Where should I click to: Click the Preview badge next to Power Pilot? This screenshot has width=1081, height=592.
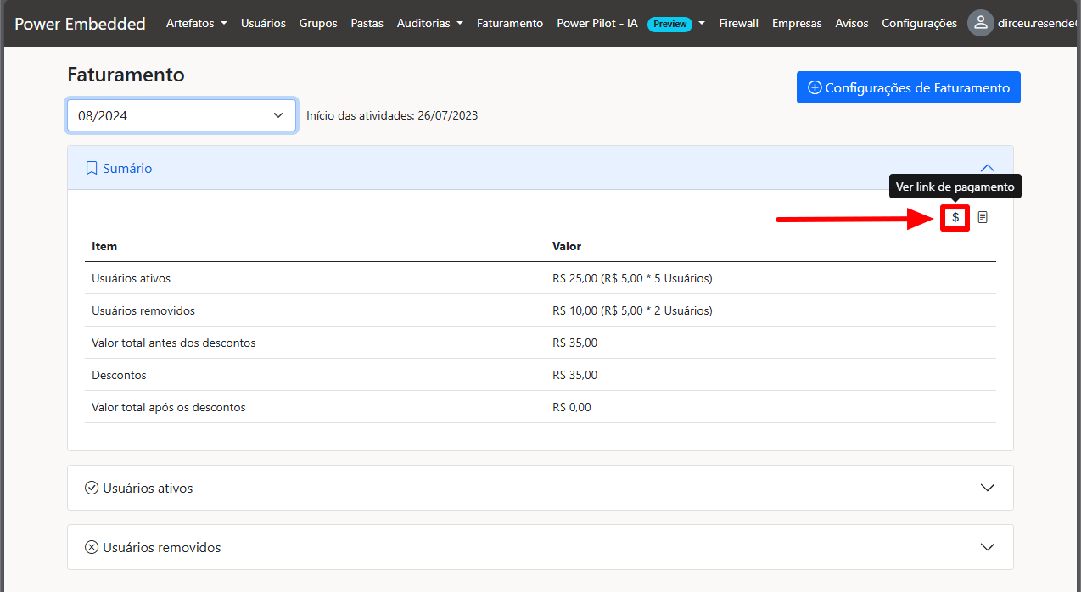point(669,24)
